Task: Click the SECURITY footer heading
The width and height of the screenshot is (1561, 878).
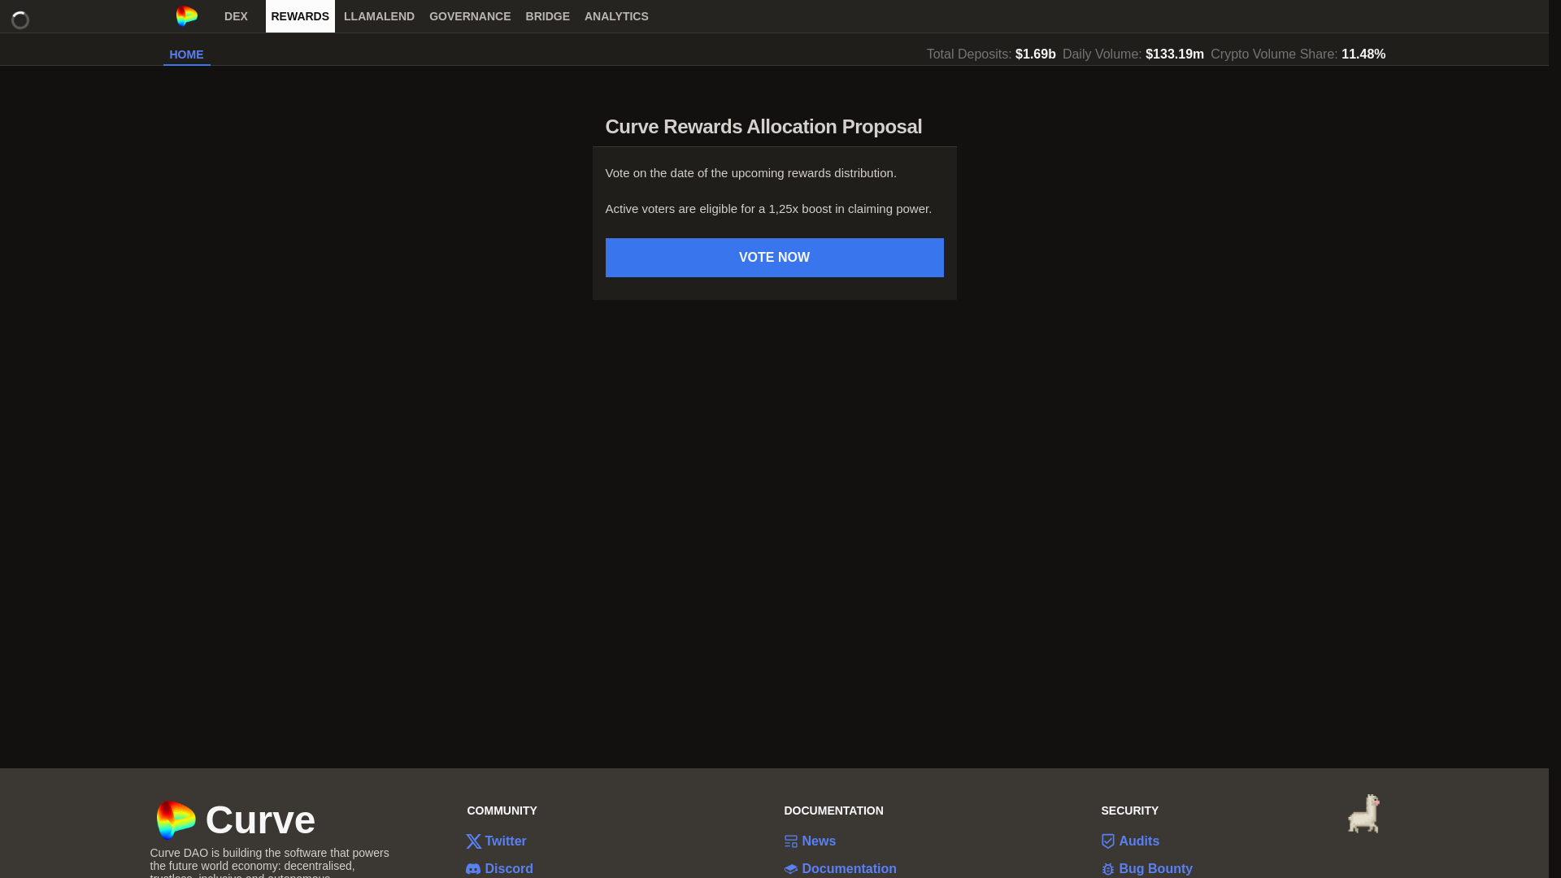Action: 1129,811
